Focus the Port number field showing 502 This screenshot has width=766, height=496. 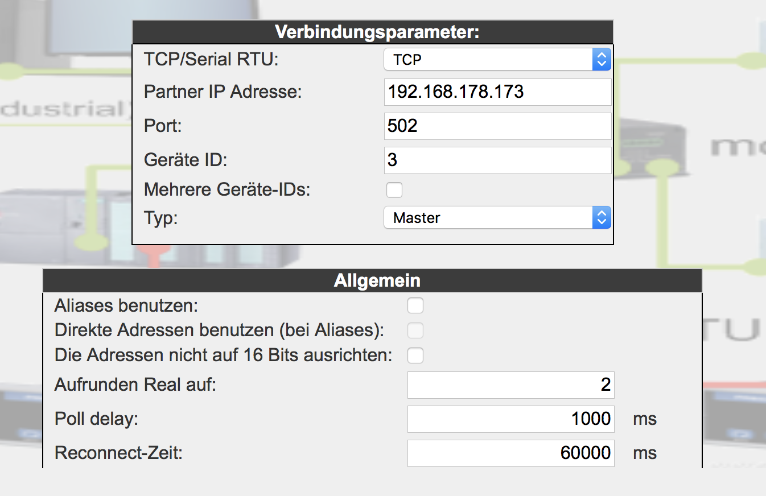coord(497,126)
